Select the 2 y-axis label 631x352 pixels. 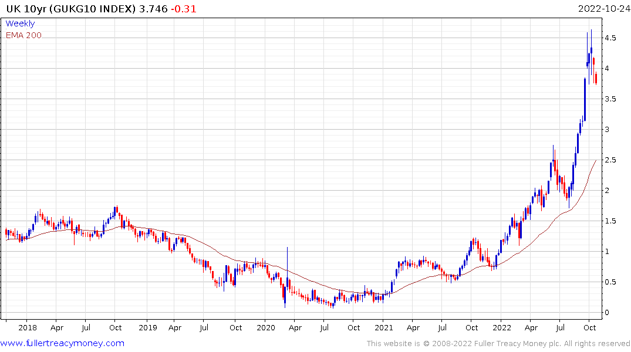click(x=607, y=191)
